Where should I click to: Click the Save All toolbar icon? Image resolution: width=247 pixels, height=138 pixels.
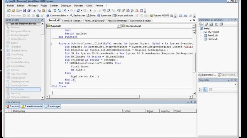pos(29,10)
